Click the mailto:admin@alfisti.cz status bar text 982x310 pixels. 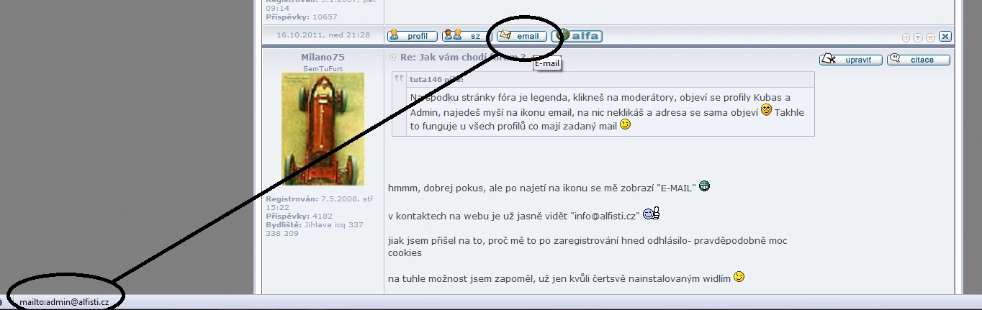pyautogui.click(x=64, y=302)
